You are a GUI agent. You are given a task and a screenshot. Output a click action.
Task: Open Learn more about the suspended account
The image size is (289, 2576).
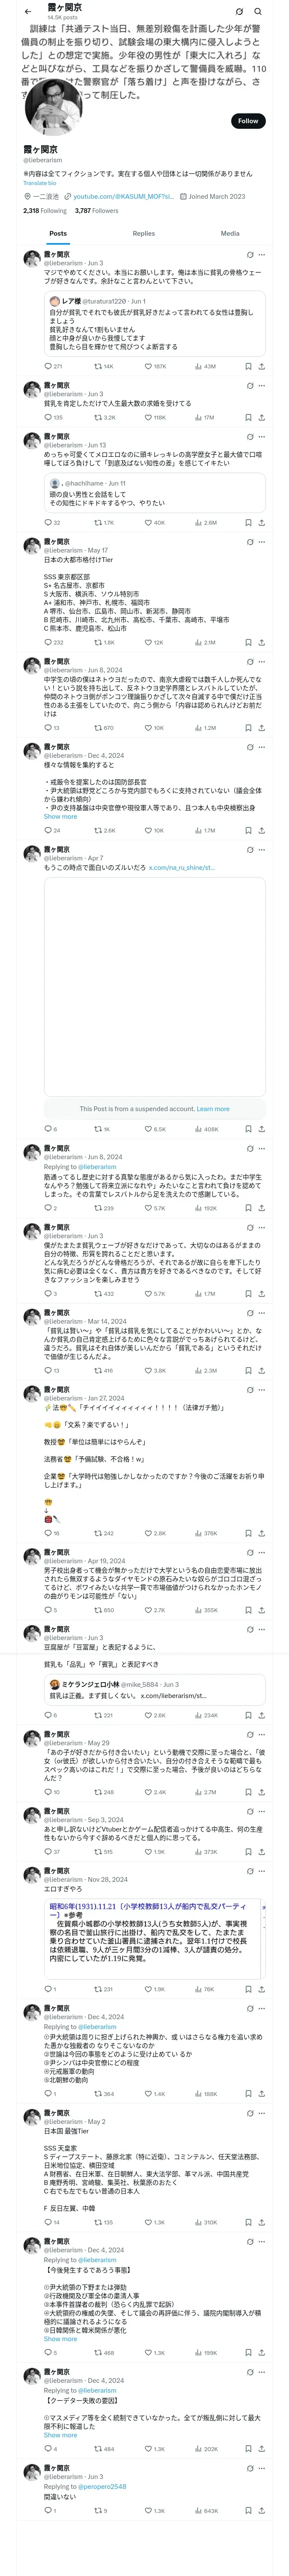(212, 1109)
